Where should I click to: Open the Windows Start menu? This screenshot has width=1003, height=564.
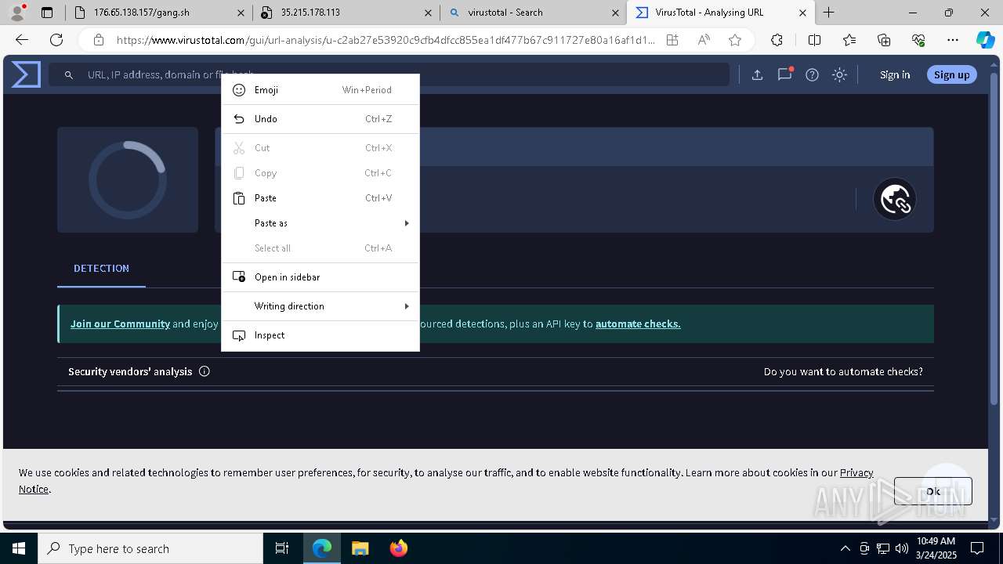click(x=19, y=548)
